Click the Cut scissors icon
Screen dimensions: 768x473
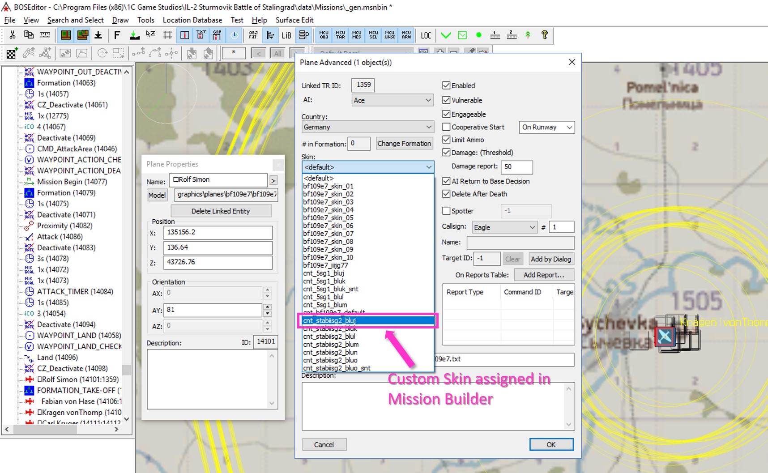[x=13, y=35]
